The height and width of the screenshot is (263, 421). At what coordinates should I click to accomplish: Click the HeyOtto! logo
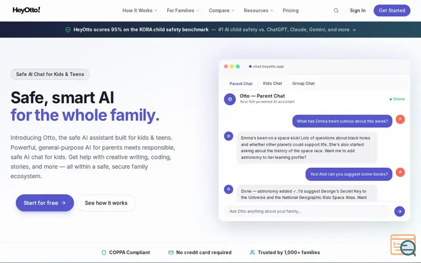tap(26, 11)
